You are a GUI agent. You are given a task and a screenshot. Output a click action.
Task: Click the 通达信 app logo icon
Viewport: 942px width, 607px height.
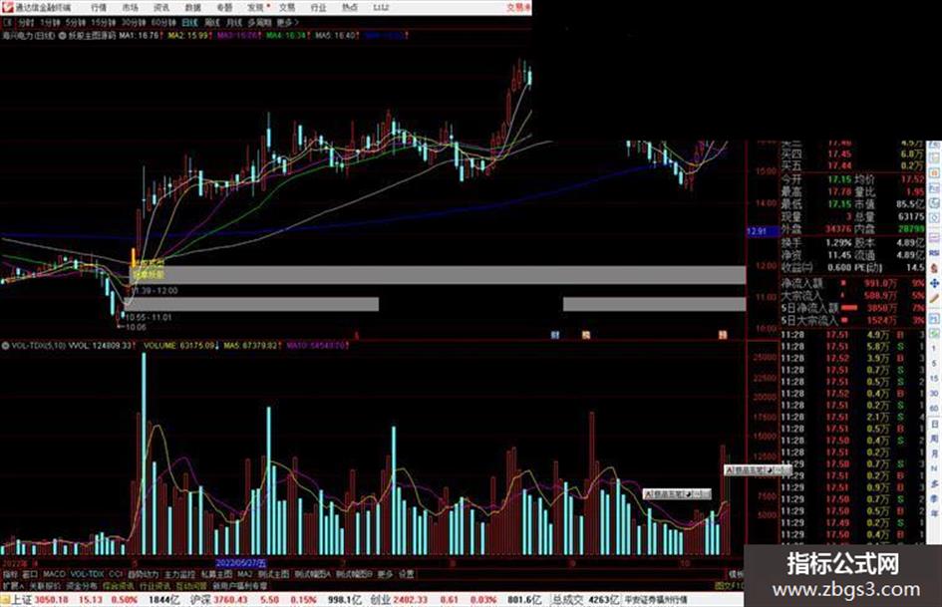7,7
